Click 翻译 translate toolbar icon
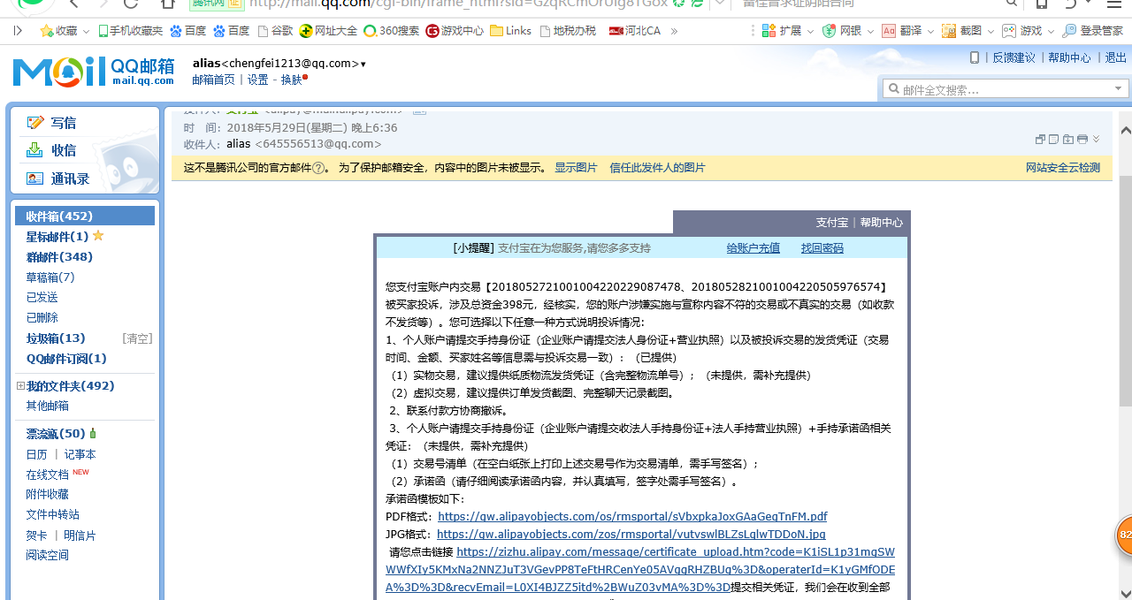1132x600 pixels. pyautogui.click(x=889, y=31)
